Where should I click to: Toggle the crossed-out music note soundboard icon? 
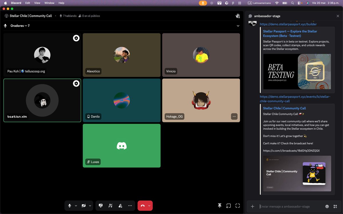(110, 205)
